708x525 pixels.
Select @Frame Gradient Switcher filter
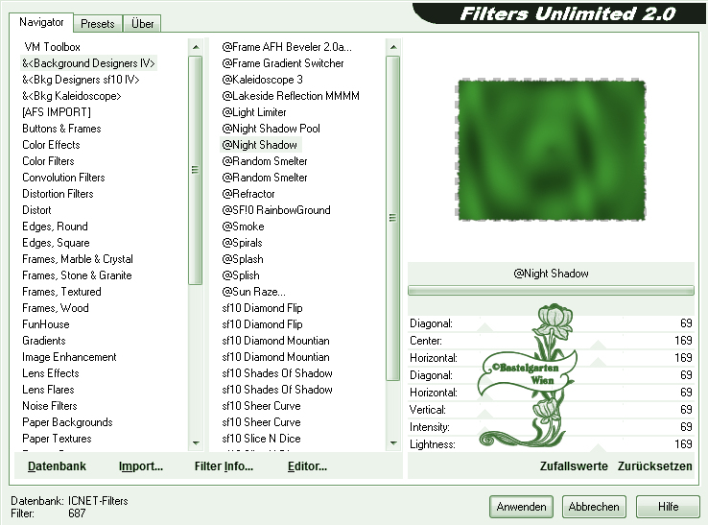click(x=283, y=63)
